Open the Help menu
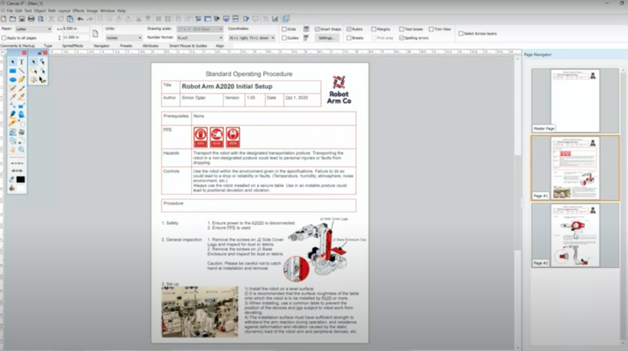 122,11
